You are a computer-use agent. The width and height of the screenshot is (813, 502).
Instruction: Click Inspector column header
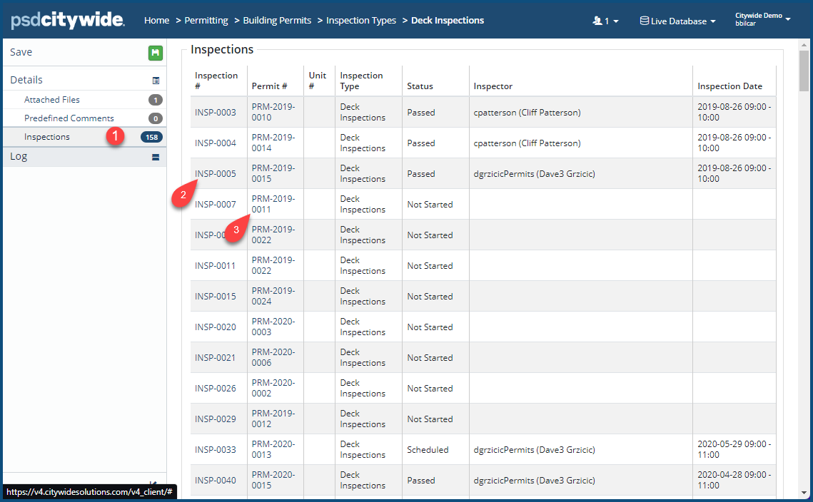click(493, 86)
